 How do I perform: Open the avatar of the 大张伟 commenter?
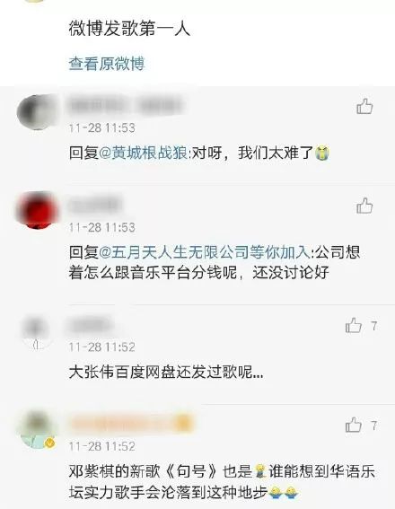click(x=36, y=331)
